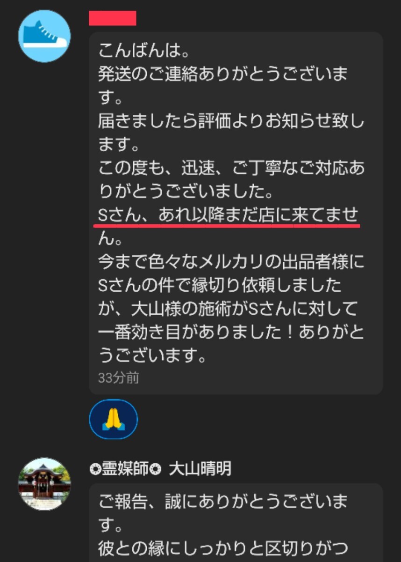
Task: Select the 彼との縁にしっかりと line
Action: pyautogui.click(x=223, y=546)
